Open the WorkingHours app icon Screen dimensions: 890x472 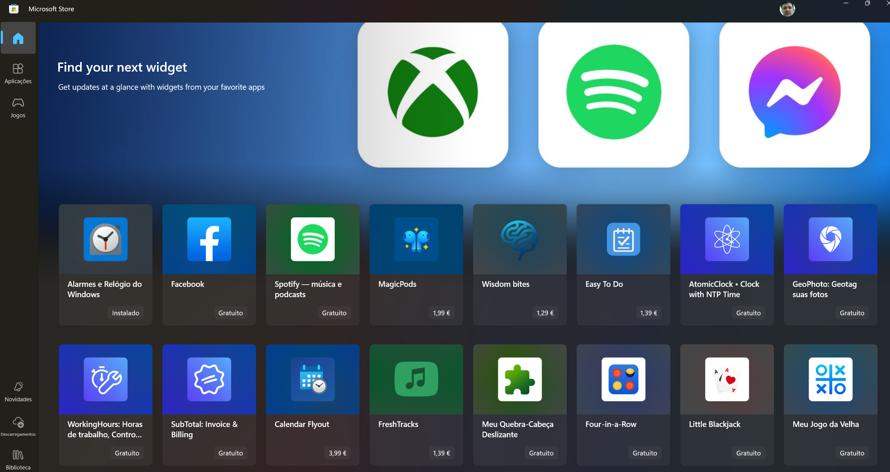105,379
